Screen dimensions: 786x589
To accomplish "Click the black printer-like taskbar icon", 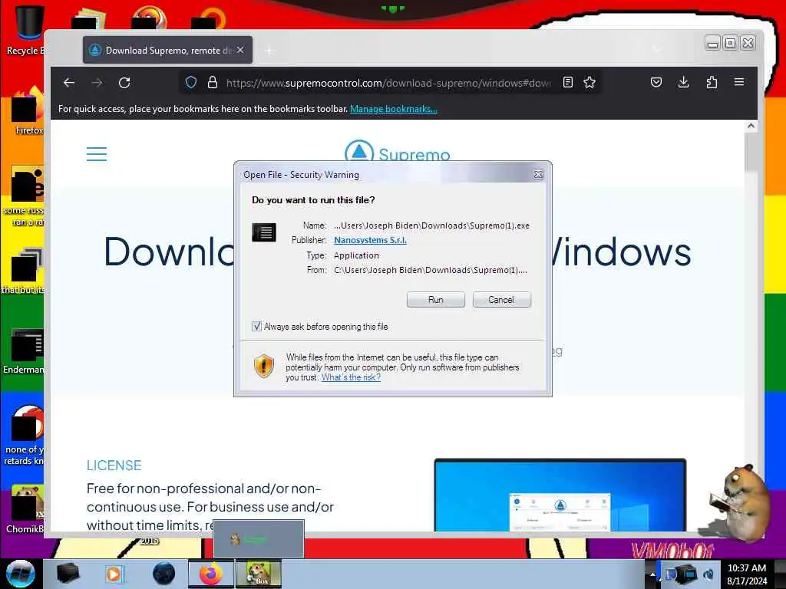I will coord(68,574).
